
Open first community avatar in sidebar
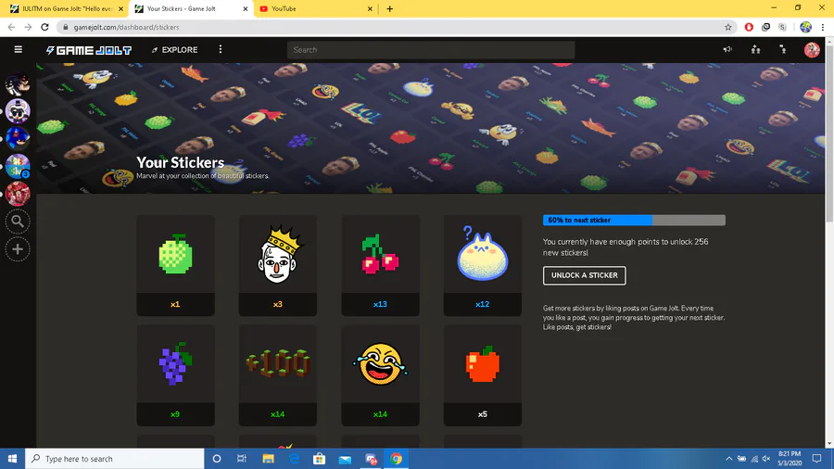coord(18,83)
